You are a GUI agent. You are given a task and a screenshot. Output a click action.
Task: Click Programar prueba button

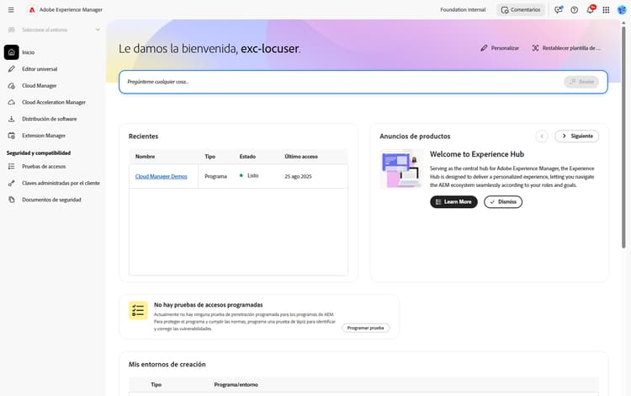(x=365, y=328)
